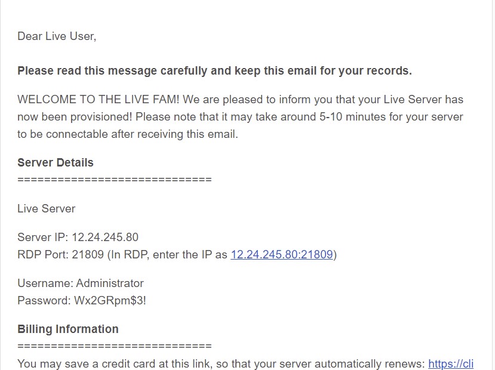Click the "now been provisioned!" words
This screenshot has width=495, height=370.
[75, 117]
